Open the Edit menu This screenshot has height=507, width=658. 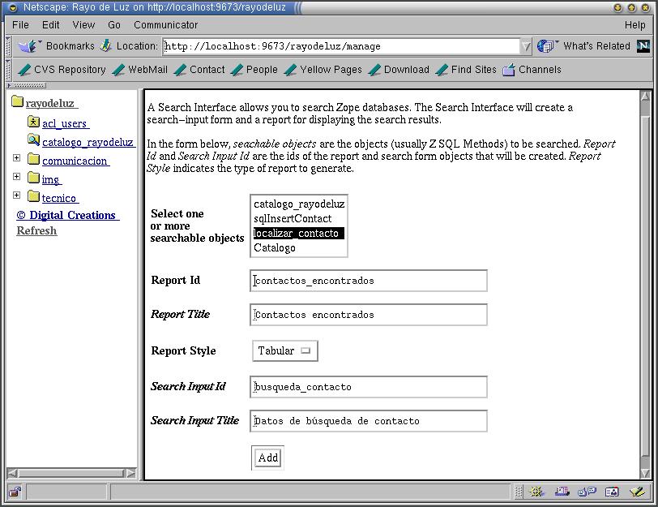coord(51,25)
